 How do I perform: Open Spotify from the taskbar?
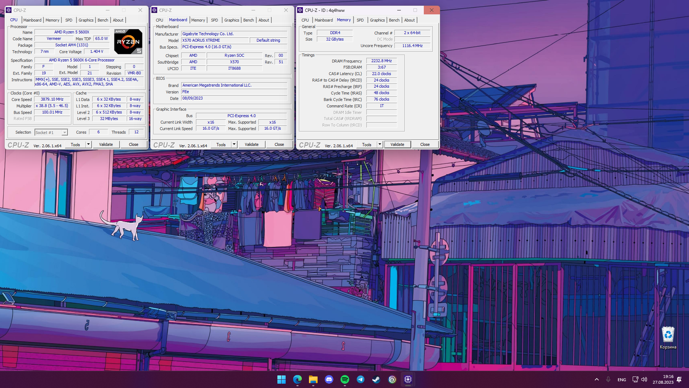pos(344,379)
